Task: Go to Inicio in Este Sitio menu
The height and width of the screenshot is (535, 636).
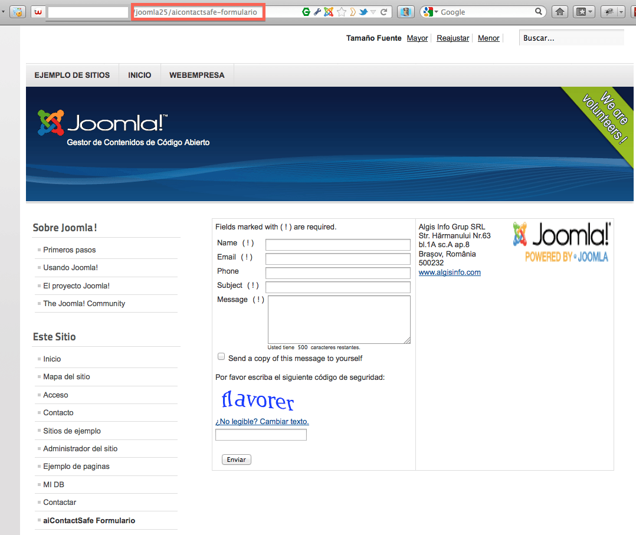Action: 52,359
